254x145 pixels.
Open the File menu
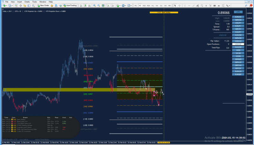[7, 2]
